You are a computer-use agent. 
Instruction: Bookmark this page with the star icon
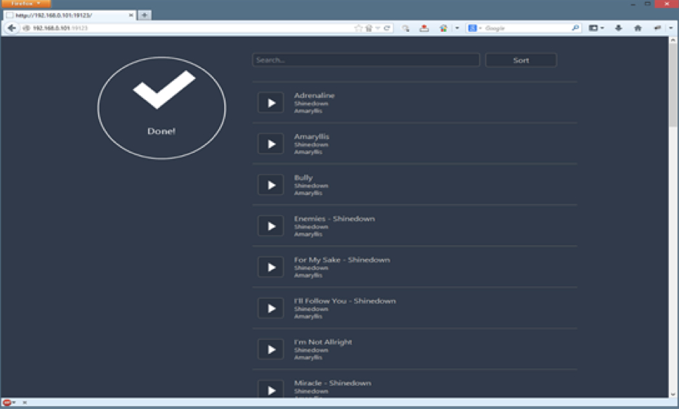pyautogui.click(x=358, y=28)
